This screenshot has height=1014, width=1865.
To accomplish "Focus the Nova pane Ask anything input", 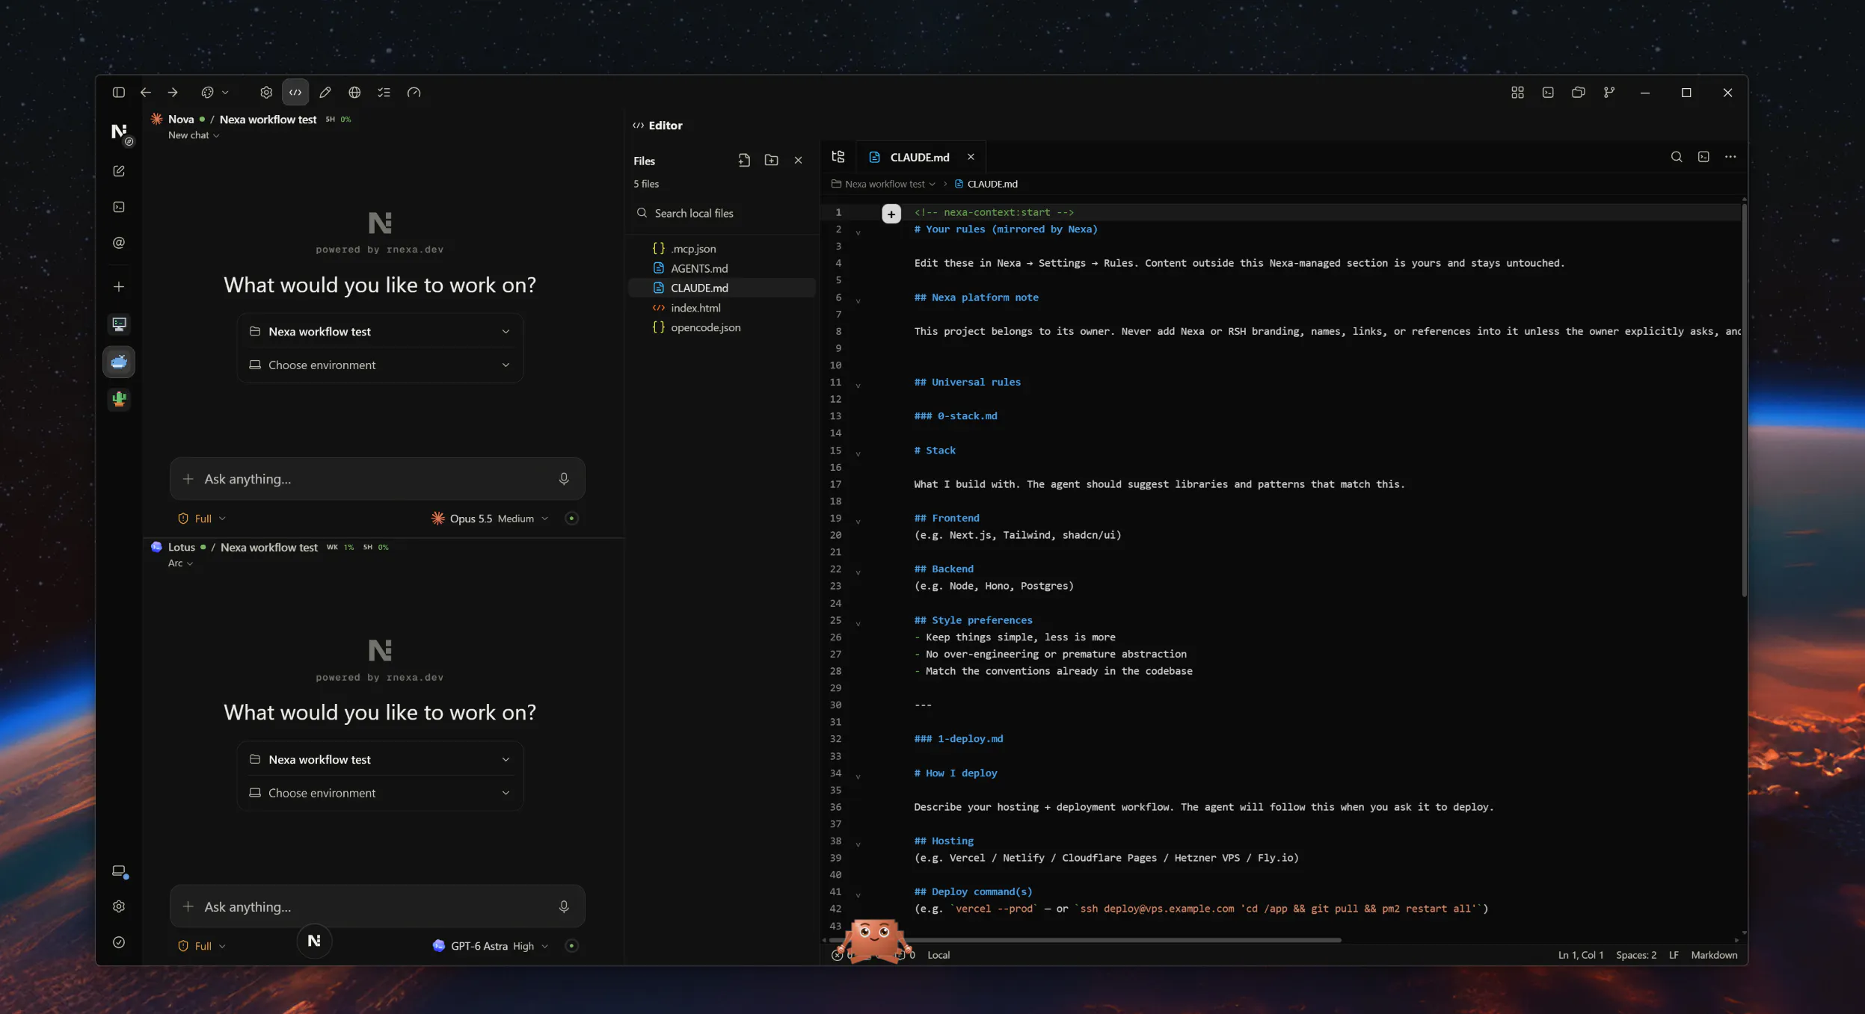I will [x=378, y=480].
